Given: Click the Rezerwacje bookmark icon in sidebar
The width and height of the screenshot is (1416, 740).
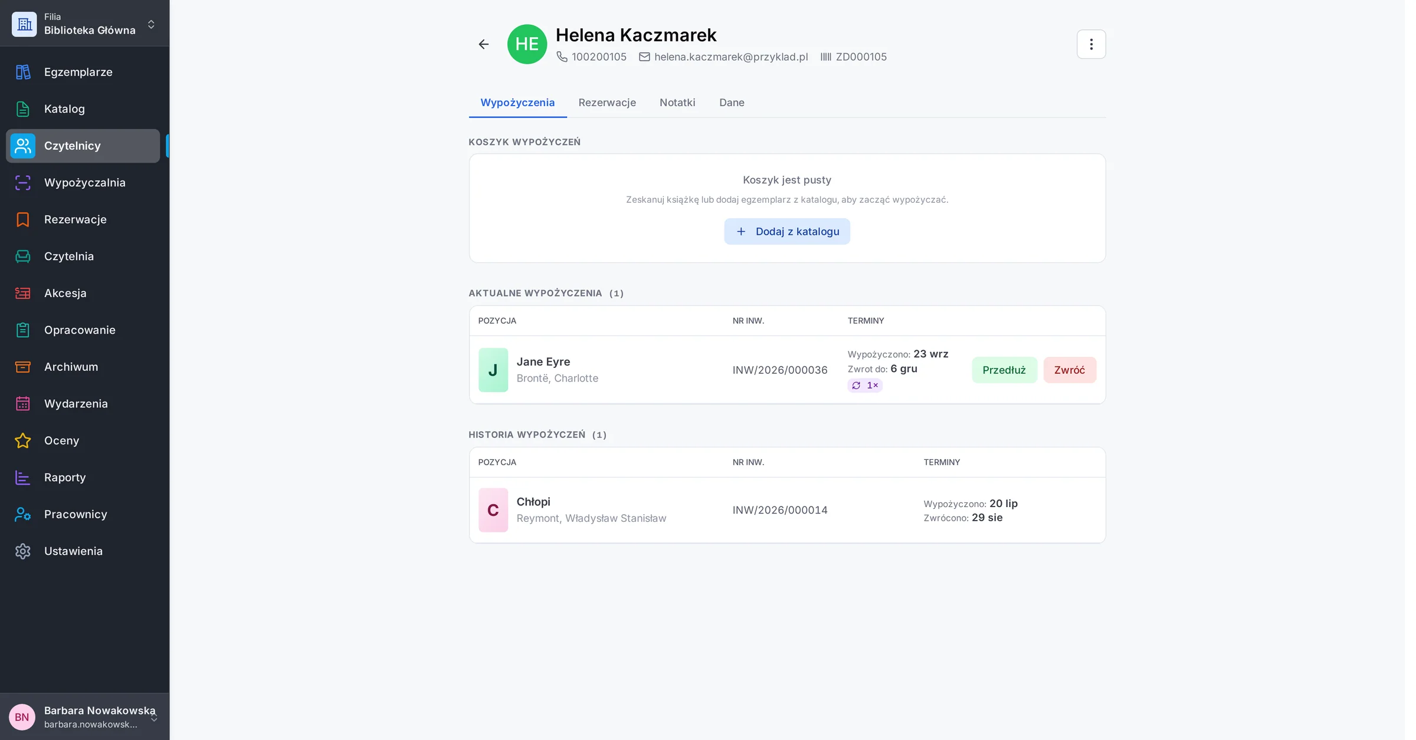Looking at the screenshot, I should 23,219.
